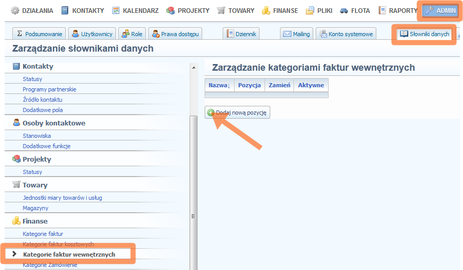The height and width of the screenshot is (270, 463).
Task: Click the PLIKI folder icon
Action: coord(310,10)
